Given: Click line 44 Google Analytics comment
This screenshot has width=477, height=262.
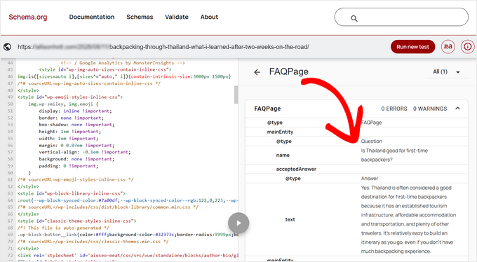Looking at the screenshot, I should [x=123, y=63].
